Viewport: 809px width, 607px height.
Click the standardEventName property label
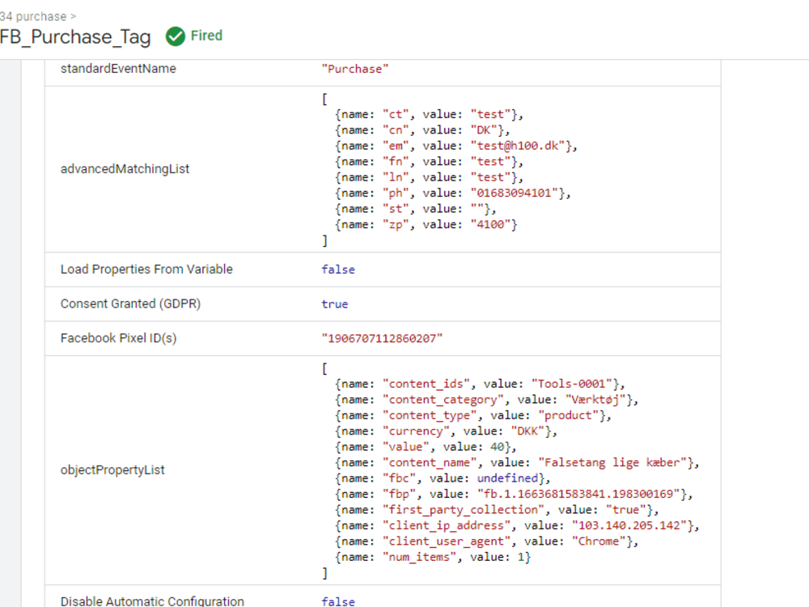pyautogui.click(x=118, y=69)
